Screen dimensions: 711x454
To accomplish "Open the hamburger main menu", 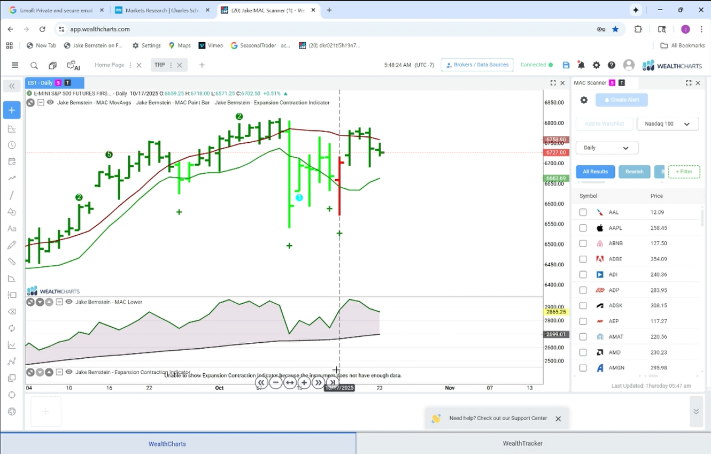I will (x=15, y=65).
